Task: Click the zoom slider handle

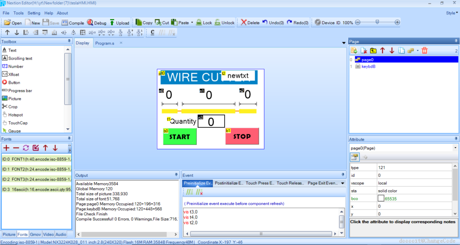Action: 377,22
